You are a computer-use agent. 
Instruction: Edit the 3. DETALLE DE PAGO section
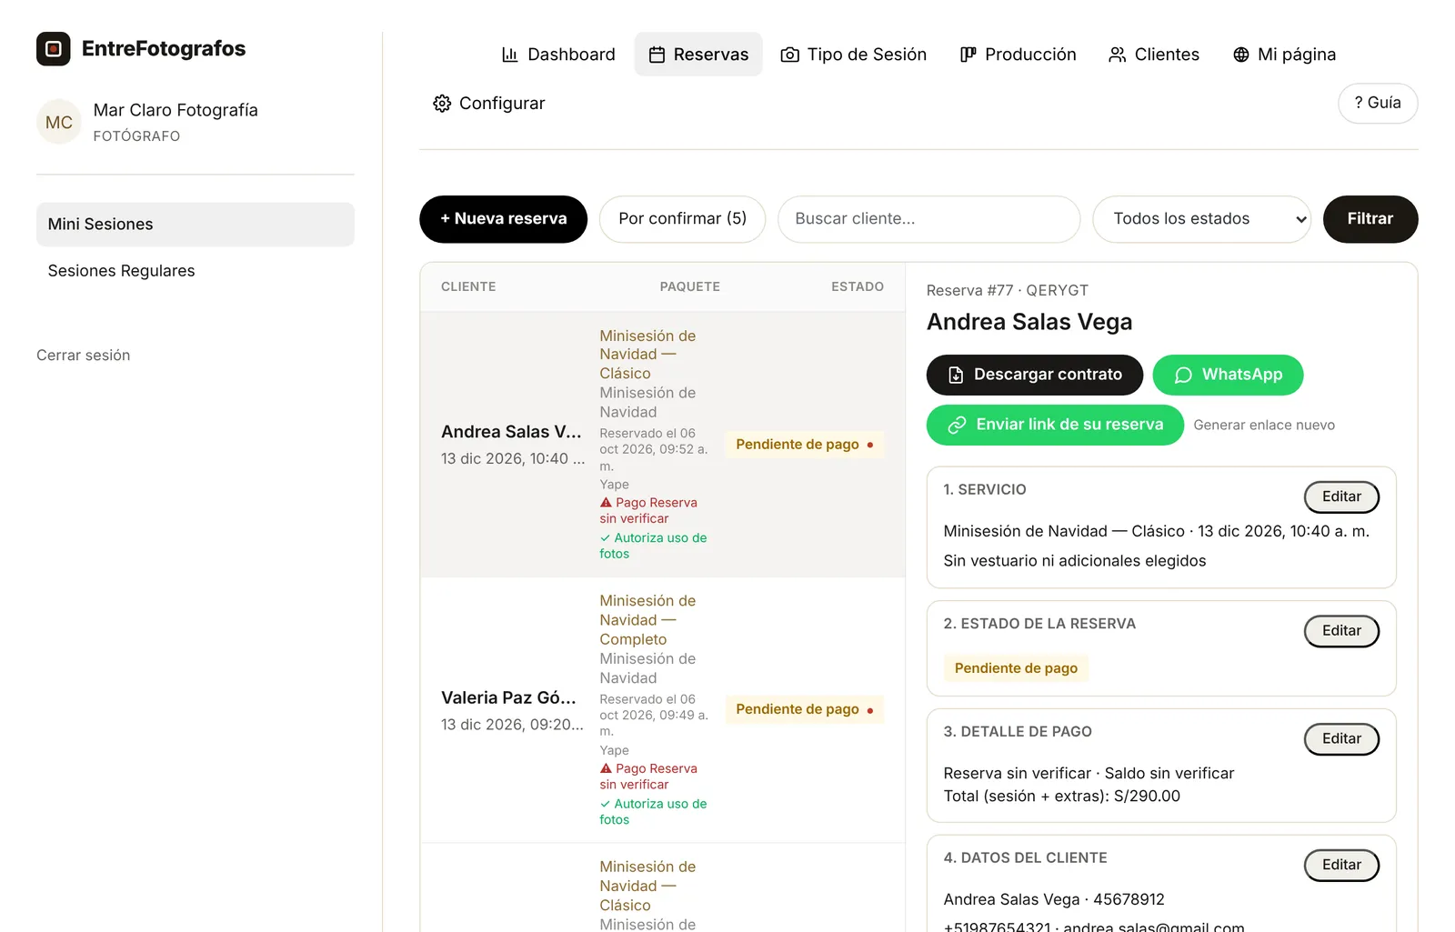1341,739
